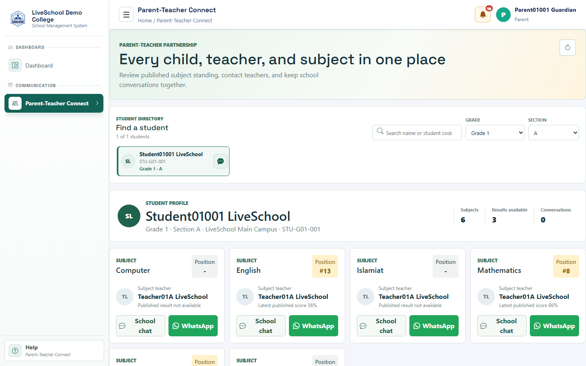This screenshot has height=366, width=586.
Task: Click the Conversations count 0
Action: [543, 220]
